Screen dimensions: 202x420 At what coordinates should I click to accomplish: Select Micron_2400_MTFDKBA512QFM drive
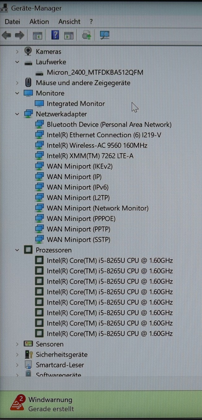(x=95, y=73)
